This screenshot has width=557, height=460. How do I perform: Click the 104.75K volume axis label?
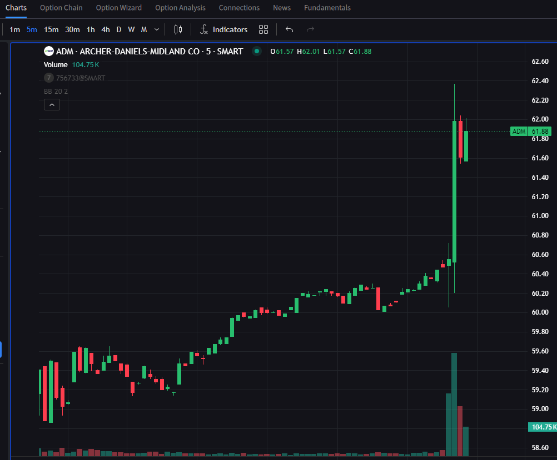[541, 427]
